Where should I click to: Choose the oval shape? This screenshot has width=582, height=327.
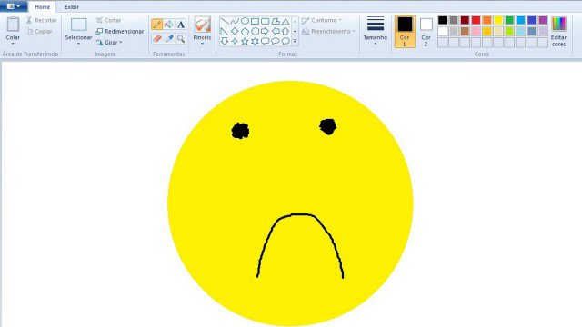[x=245, y=21]
